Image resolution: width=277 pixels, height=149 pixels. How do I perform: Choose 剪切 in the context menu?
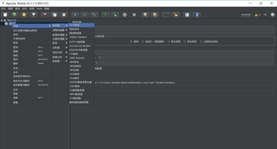(32, 47)
